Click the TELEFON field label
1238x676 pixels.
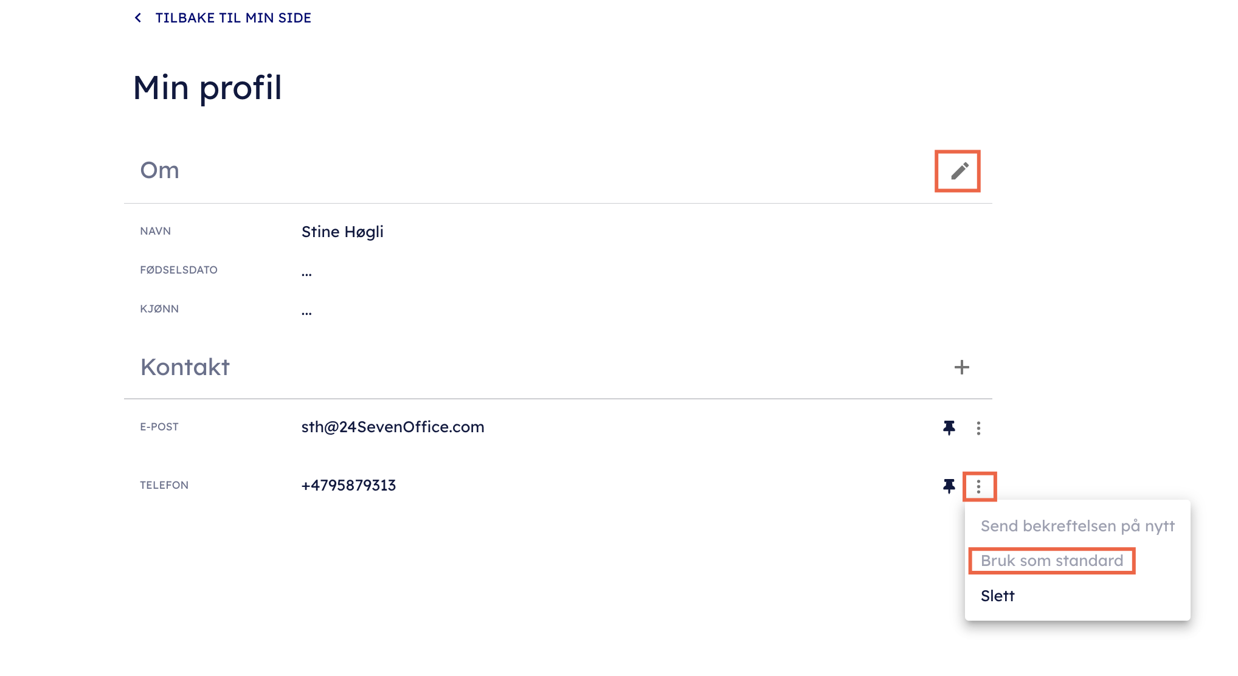pos(164,485)
